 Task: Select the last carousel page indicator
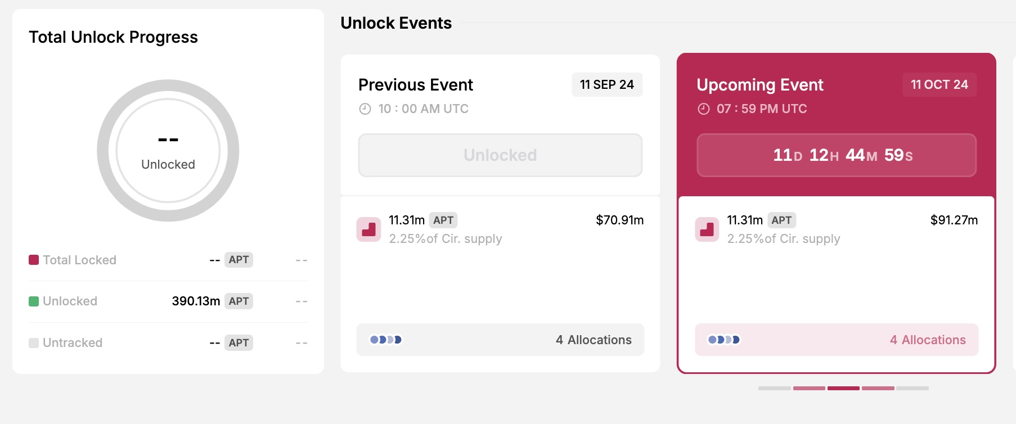[912, 388]
